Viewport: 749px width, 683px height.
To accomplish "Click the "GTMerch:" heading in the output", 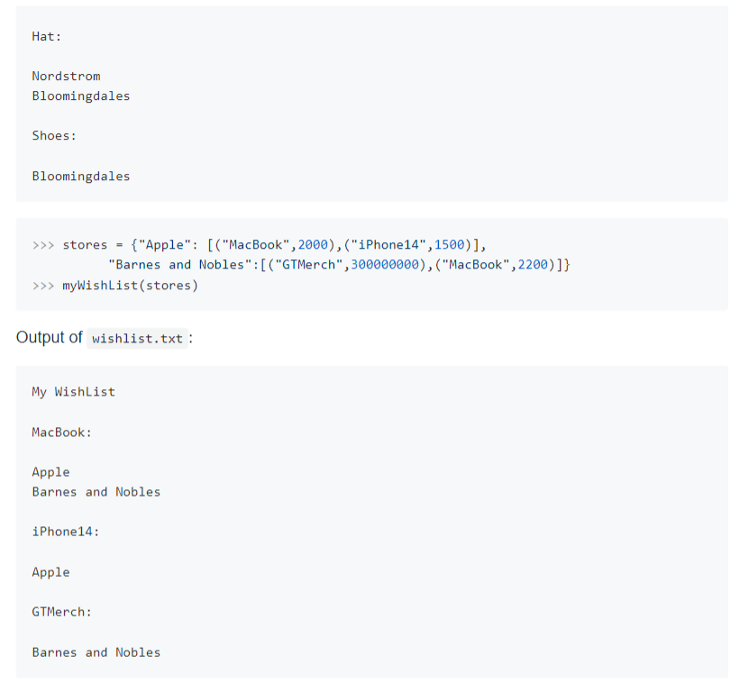I will pos(60,611).
